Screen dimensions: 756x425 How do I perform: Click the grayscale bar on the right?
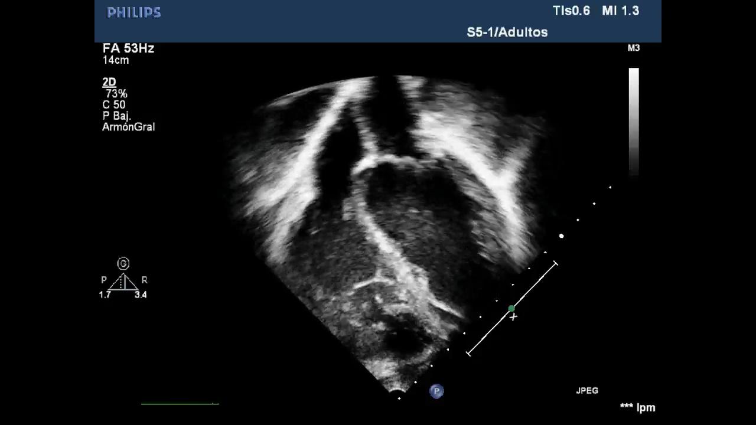click(x=634, y=121)
